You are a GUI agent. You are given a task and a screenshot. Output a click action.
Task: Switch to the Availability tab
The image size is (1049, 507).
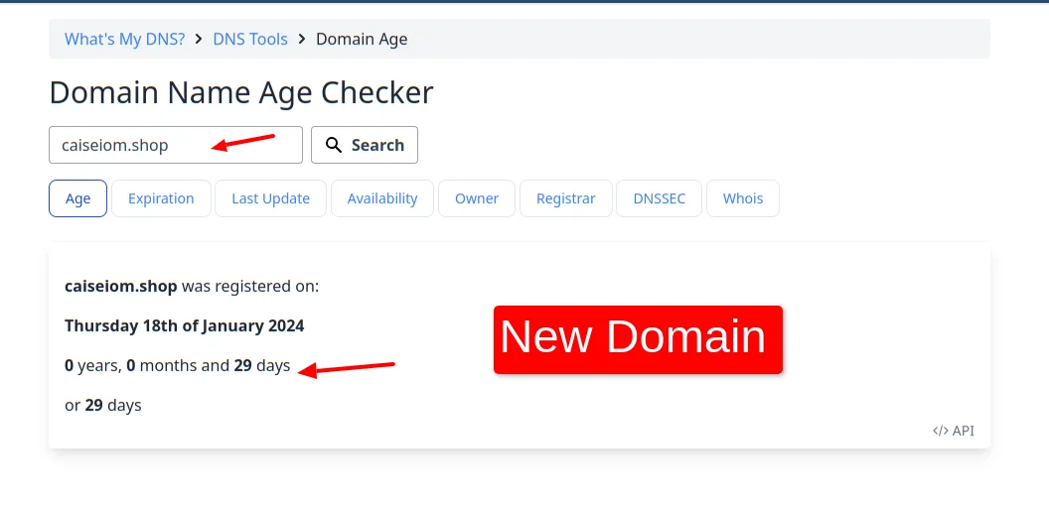[x=382, y=198]
